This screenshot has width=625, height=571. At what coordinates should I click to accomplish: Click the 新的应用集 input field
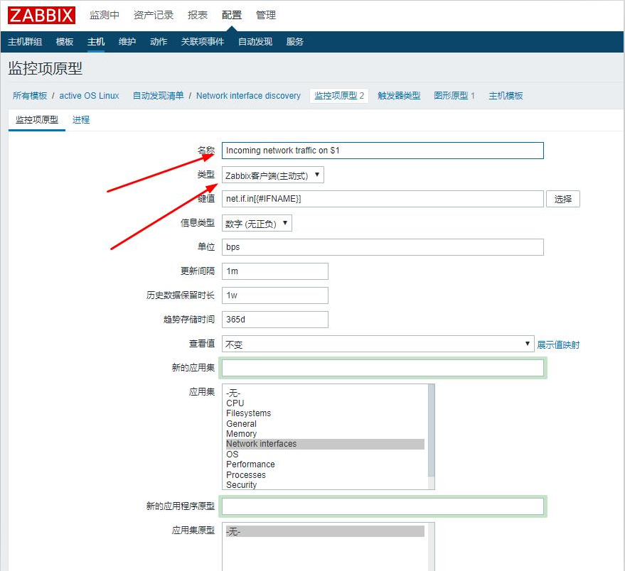383,367
